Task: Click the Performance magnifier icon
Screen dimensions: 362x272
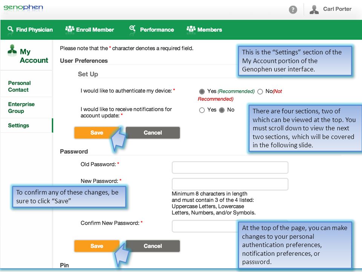Action: (x=132, y=28)
